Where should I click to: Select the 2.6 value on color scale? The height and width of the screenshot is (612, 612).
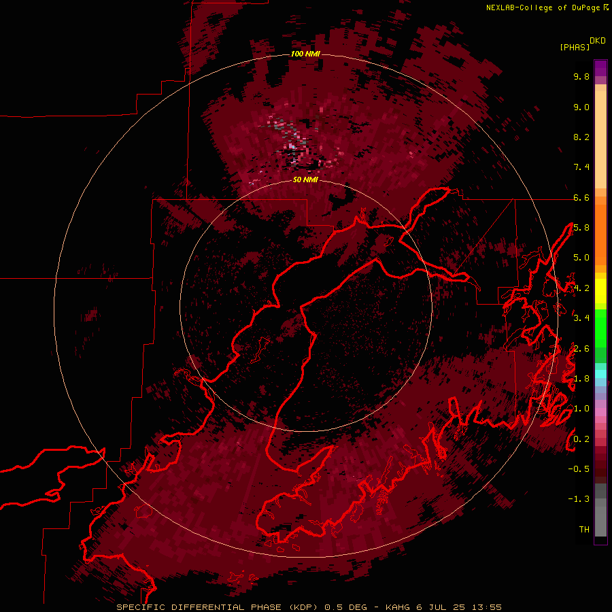[581, 349]
